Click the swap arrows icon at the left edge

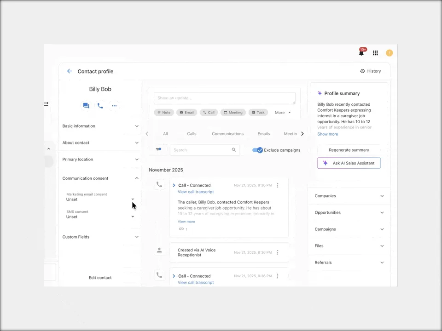pos(46,104)
